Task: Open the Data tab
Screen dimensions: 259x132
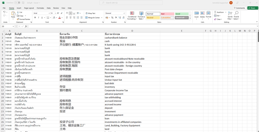Action: pyautogui.click(x=49, y=8)
